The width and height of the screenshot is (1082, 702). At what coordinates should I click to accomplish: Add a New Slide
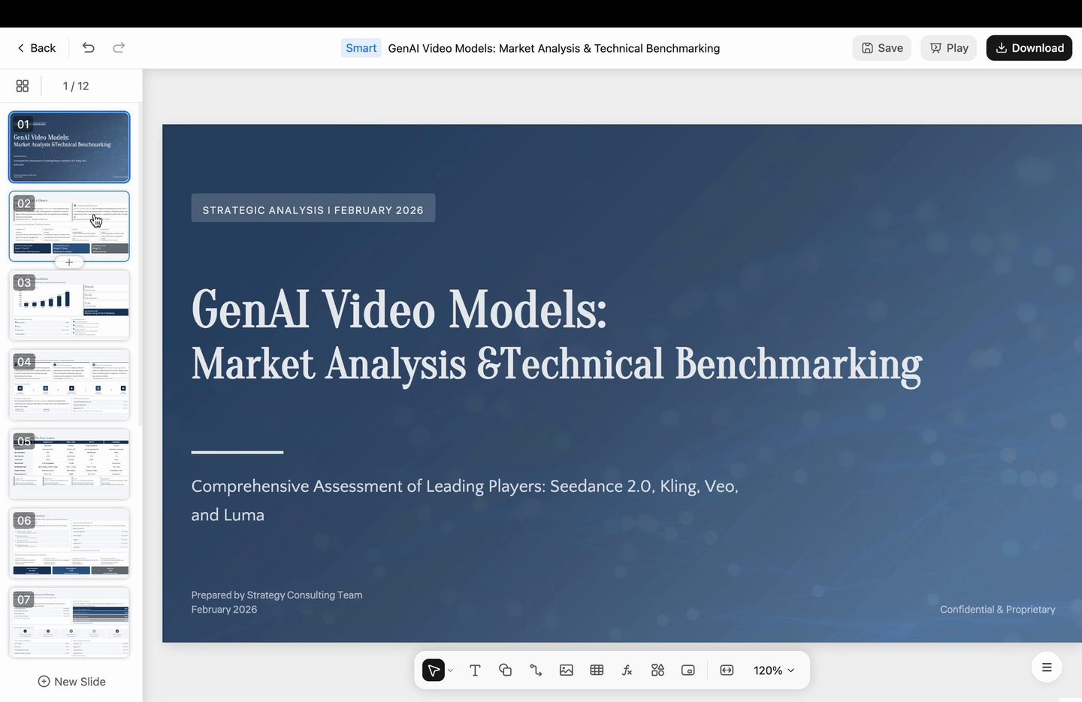(x=72, y=682)
